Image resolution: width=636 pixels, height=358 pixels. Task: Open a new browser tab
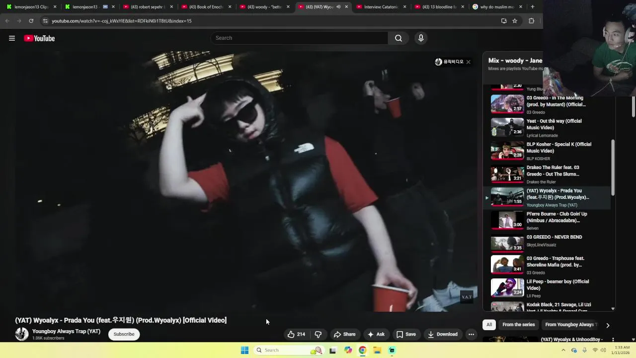coord(532,7)
